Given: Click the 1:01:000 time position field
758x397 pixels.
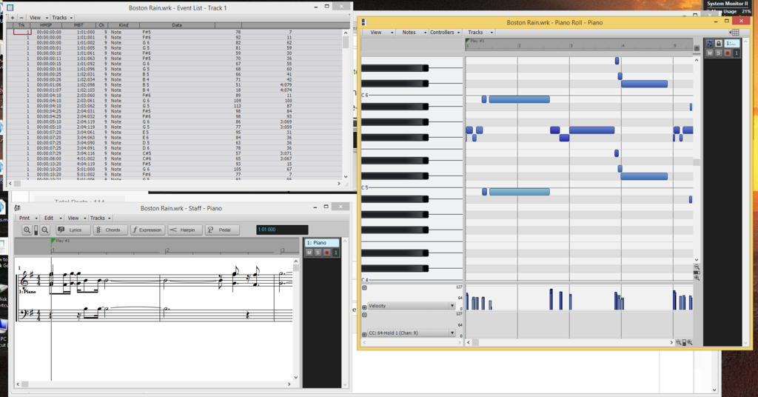Looking at the screenshot, I should (x=282, y=230).
